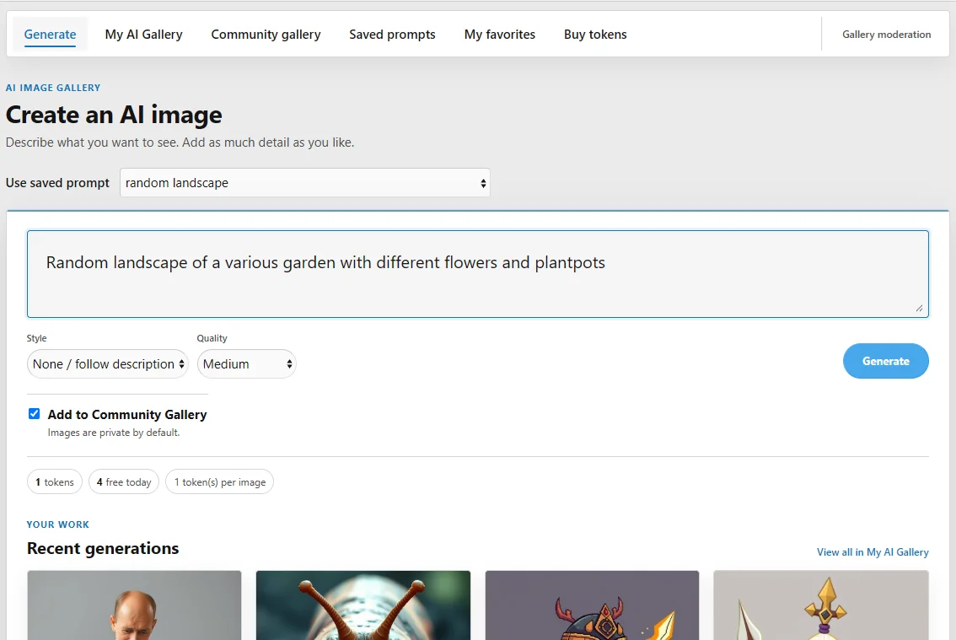Click the Use saved prompt label
The image size is (956, 640).
tap(57, 182)
